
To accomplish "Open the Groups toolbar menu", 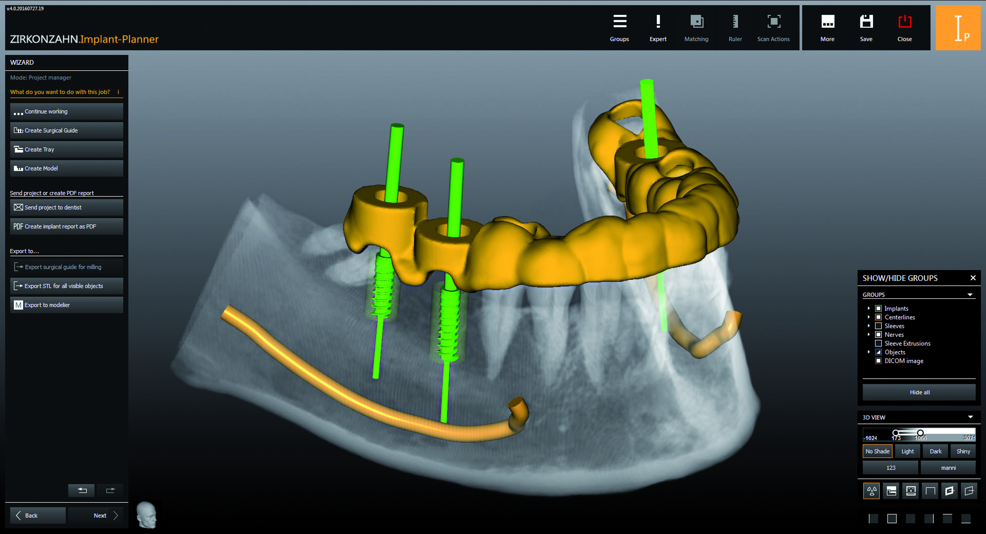I will [x=619, y=28].
